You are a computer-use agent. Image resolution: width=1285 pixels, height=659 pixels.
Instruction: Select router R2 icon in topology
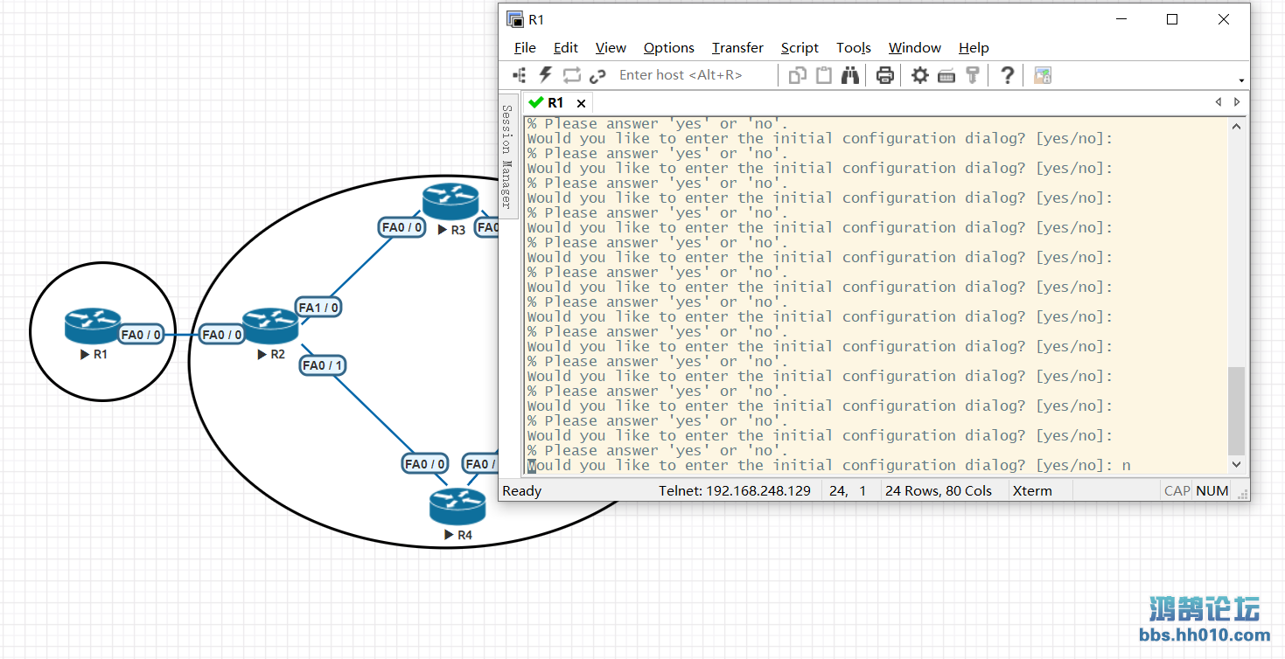[270, 325]
